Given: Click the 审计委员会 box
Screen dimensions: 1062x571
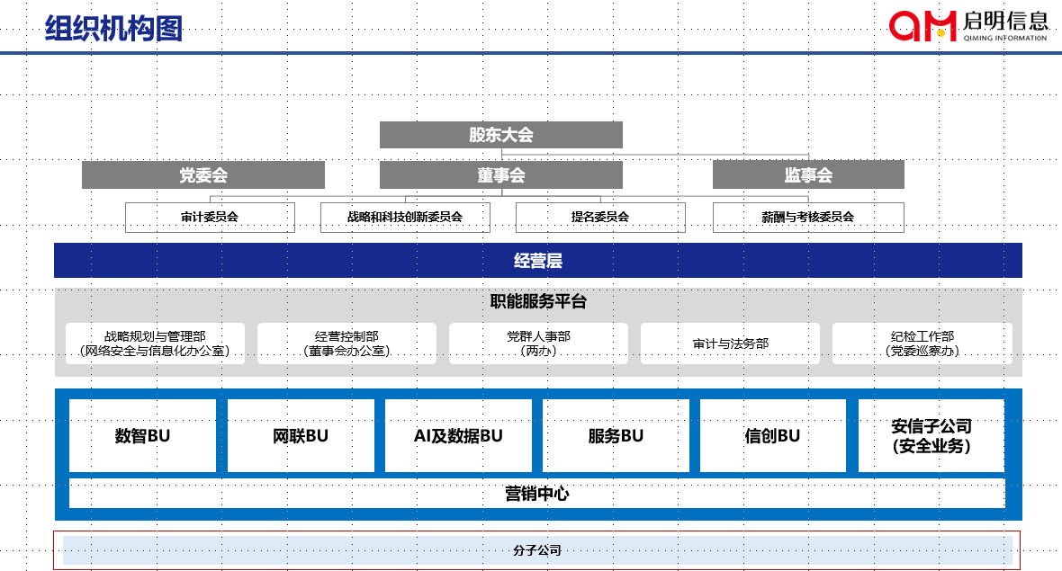Looking at the screenshot, I should 210,218.
